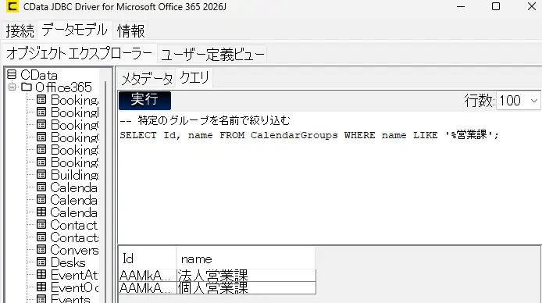Switch to the 接続 tab
Screen dimensions: 542x303
[20, 30]
